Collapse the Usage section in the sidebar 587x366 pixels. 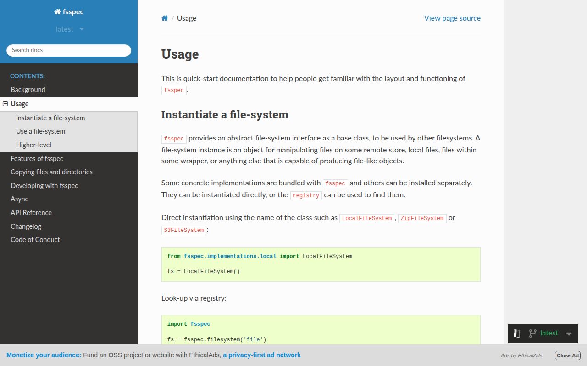(6, 104)
